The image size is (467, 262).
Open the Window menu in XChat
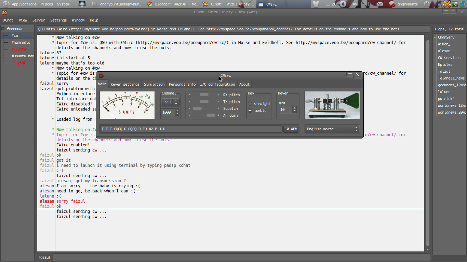pyautogui.click(x=78, y=20)
